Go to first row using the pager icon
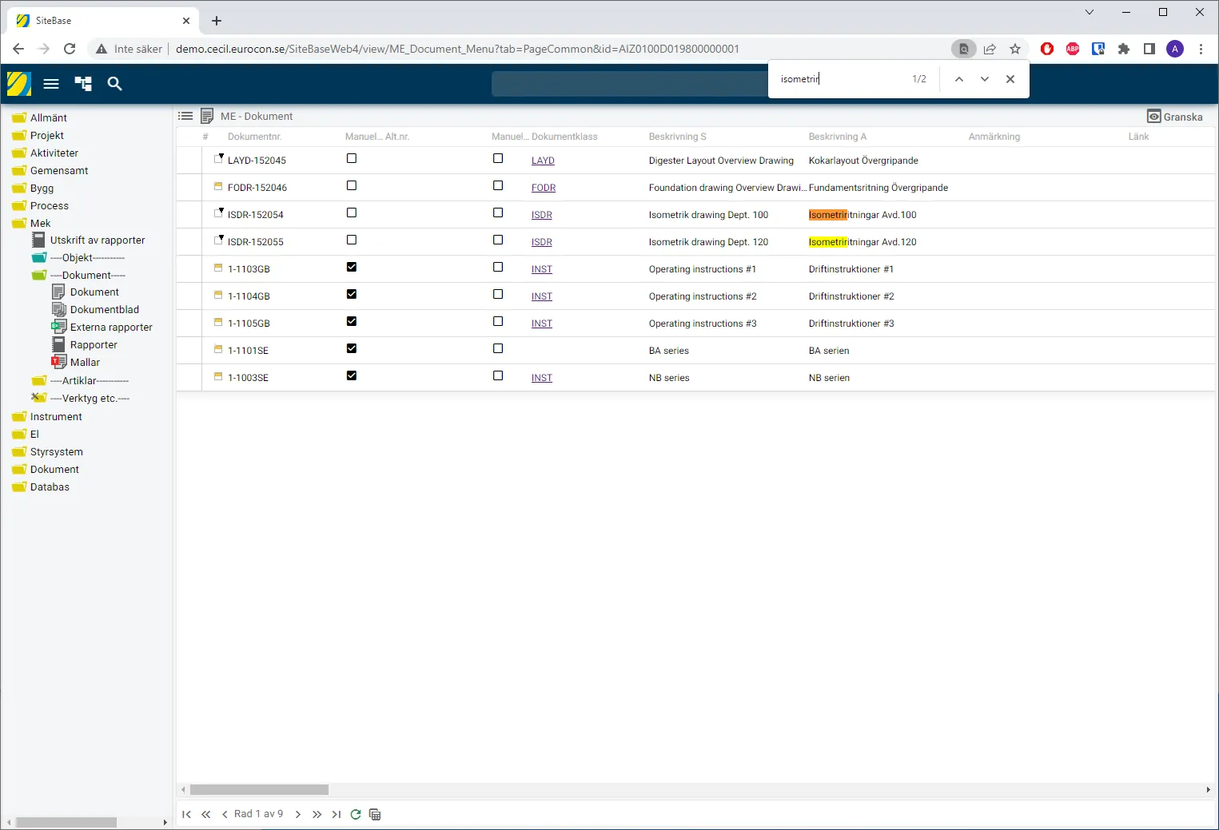 point(186,814)
